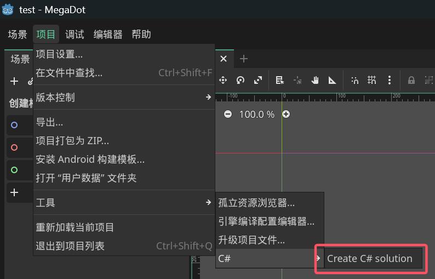This screenshot has height=279, width=435.
Task: Click the list-select tool icon
Action: (x=280, y=80)
